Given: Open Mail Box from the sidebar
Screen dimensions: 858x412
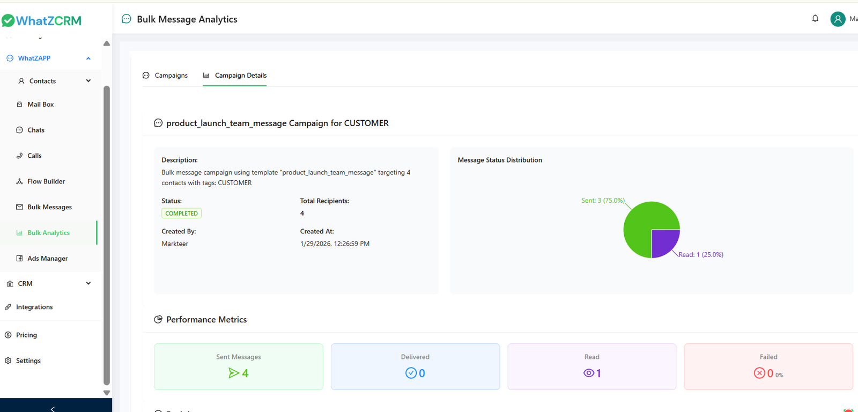Looking at the screenshot, I should (x=40, y=105).
